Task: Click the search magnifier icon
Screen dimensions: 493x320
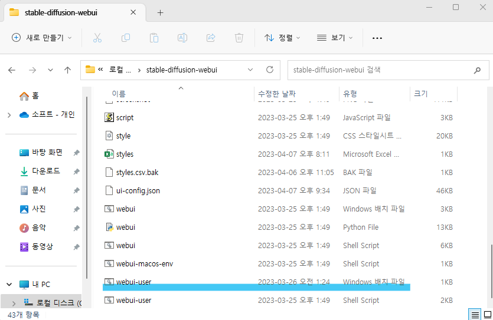Action: point(477,70)
